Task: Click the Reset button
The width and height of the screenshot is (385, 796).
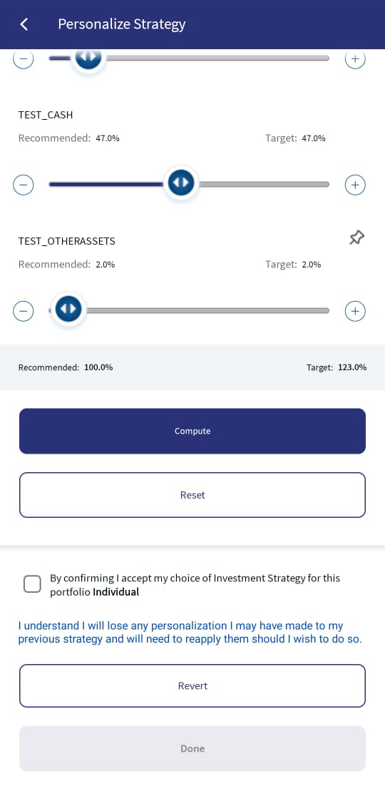Action: click(192, 495)
